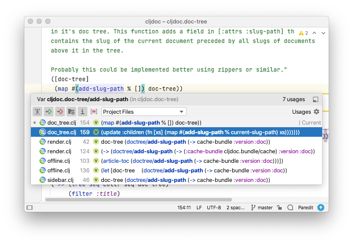This screenshot has height=244, width=353.
Task: Click the Paredit mode indicator
Action: tap(306, 208)
